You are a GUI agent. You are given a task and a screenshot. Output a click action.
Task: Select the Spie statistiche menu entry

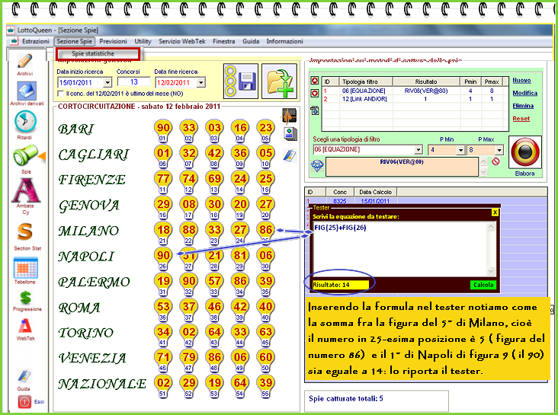[98, 54]
